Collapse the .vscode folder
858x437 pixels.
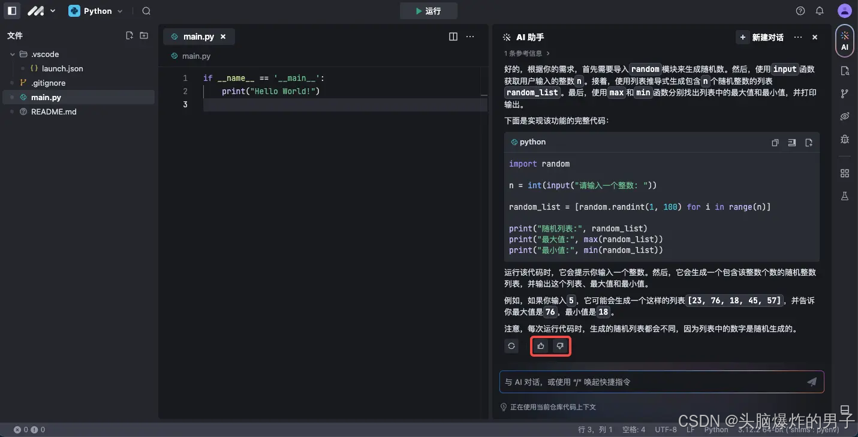(12, 54)
